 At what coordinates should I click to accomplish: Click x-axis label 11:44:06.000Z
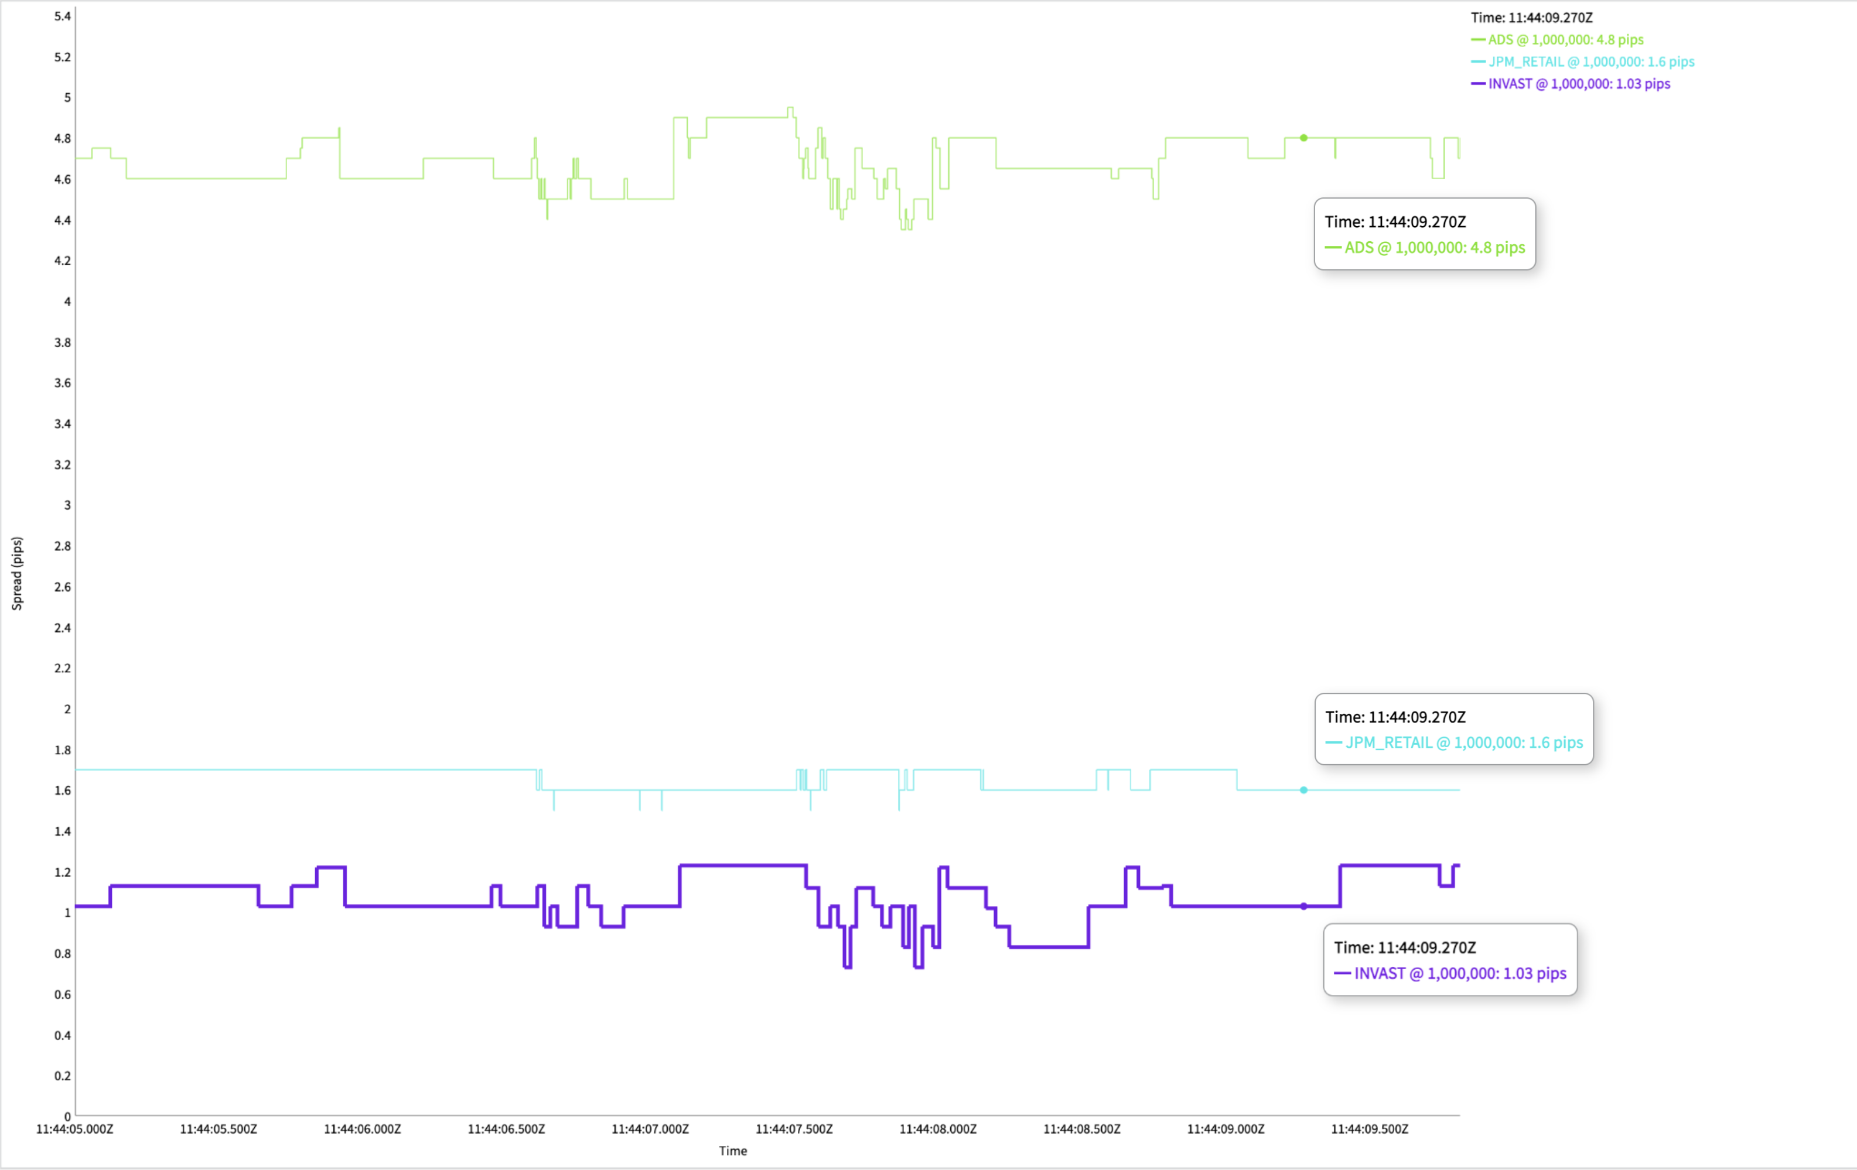point(363,1129)
